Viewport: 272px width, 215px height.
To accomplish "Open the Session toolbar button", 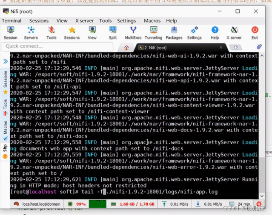I will click(x=10, y=33).
